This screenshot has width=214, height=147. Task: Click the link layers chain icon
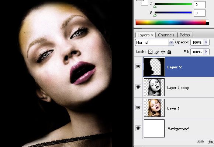(x=200, y=142)
